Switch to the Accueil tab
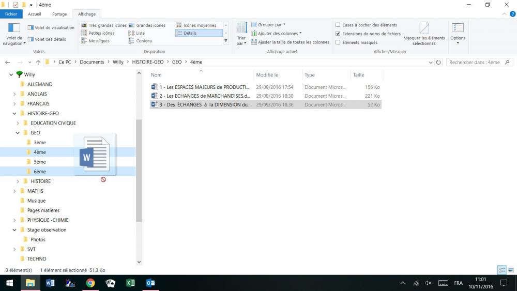Viewport: 517px width, 291px height. (x=35, y=14)
